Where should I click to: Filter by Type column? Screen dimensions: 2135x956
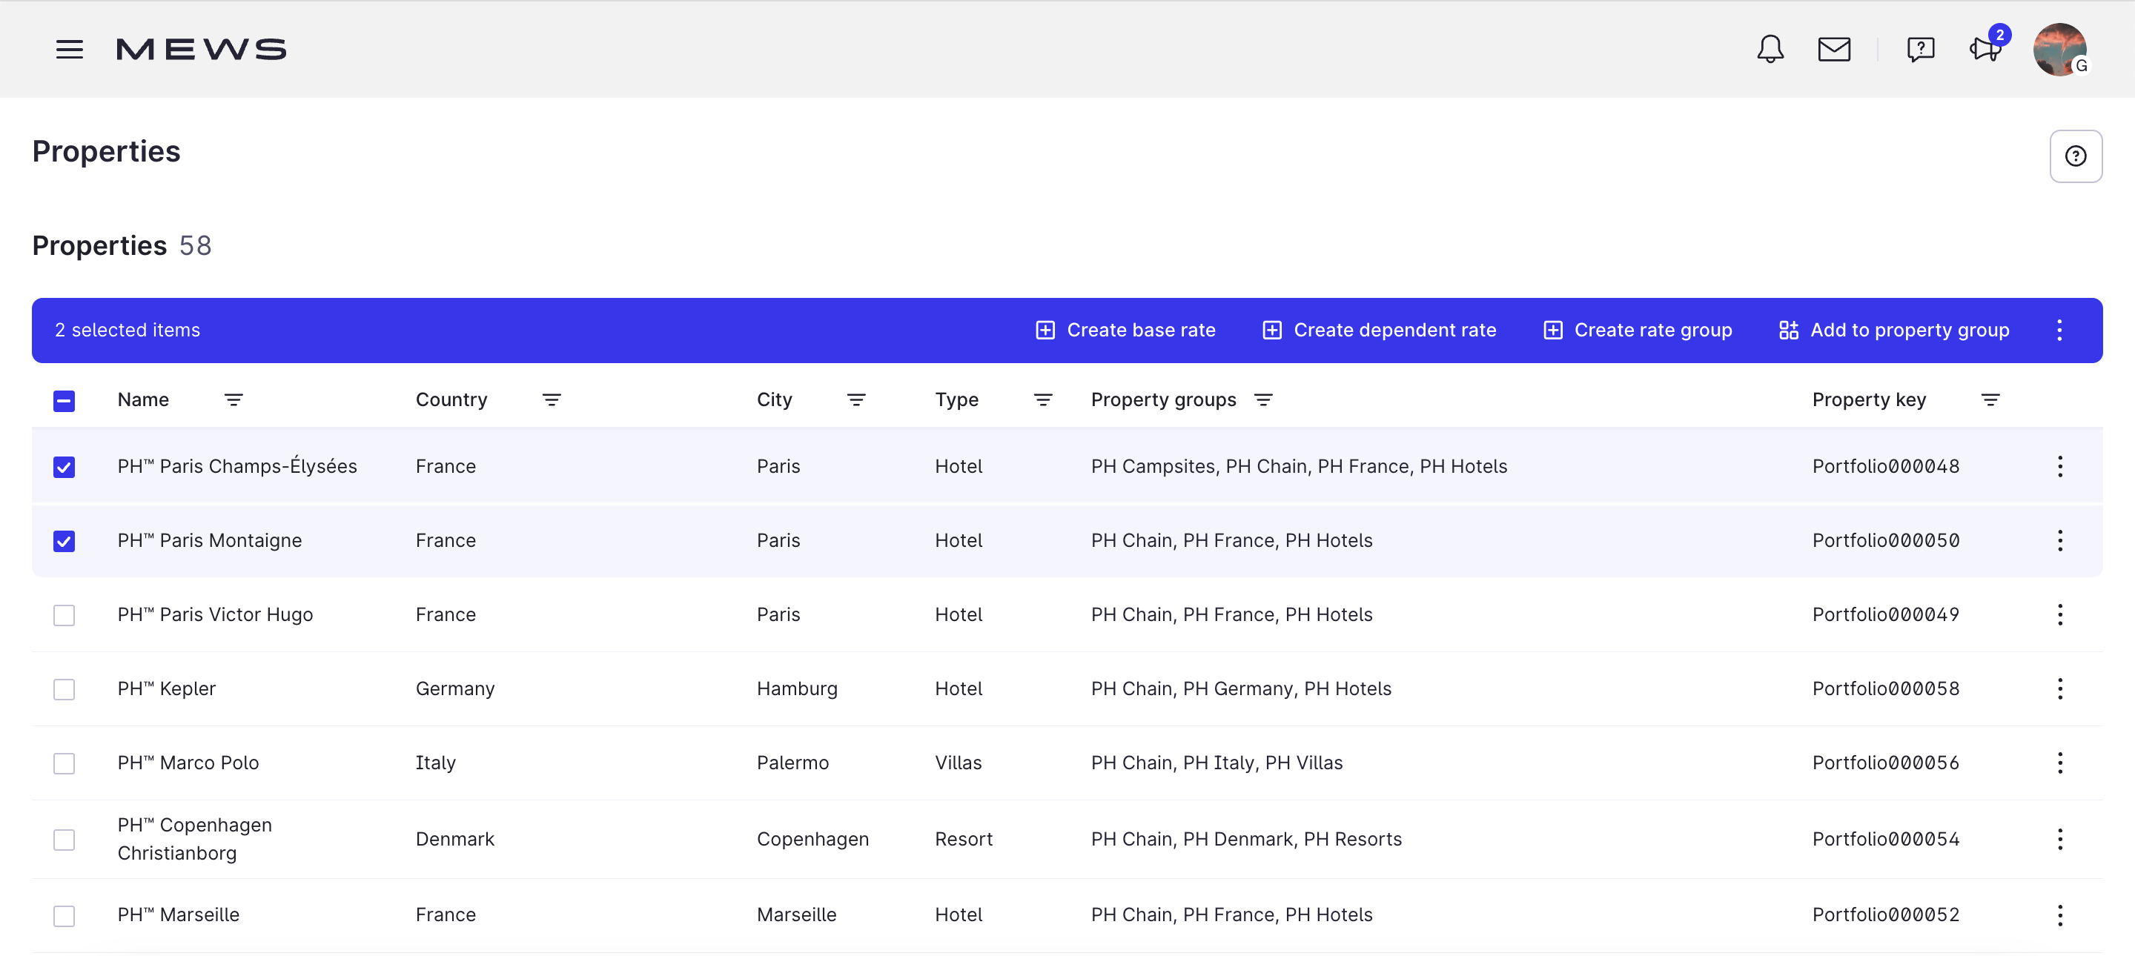[x=1042, y=400]
